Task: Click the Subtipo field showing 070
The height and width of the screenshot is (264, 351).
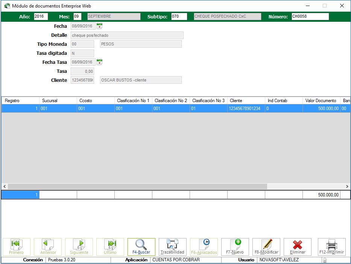Action: (179, 16)
